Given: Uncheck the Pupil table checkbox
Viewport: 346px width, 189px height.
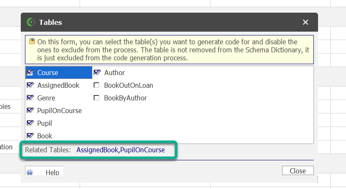Looking at the screenshot, I should click(30, 123).
